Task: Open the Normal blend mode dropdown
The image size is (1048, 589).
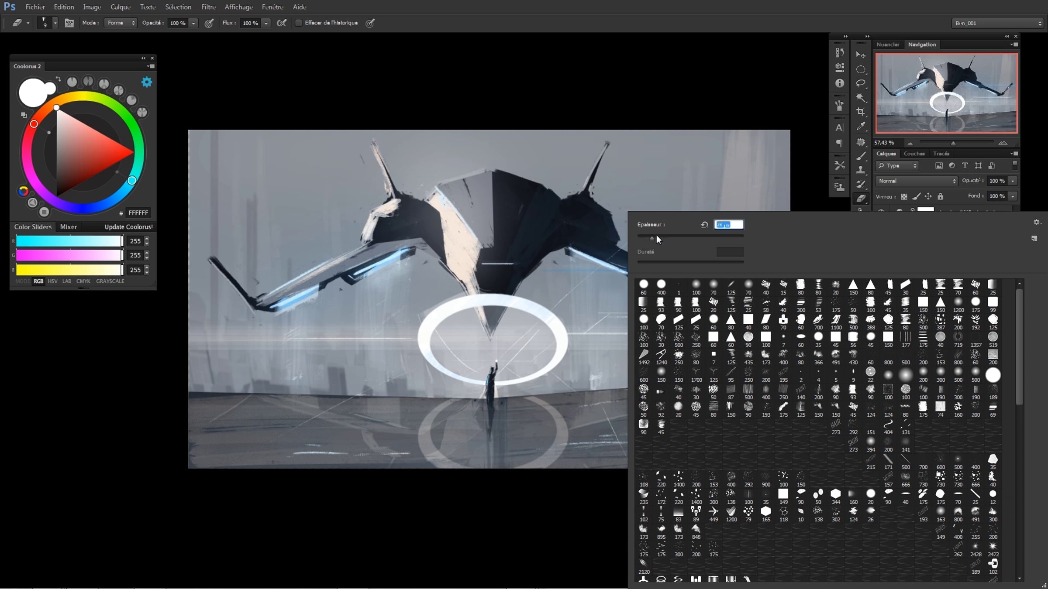Action: click(916, 181)
